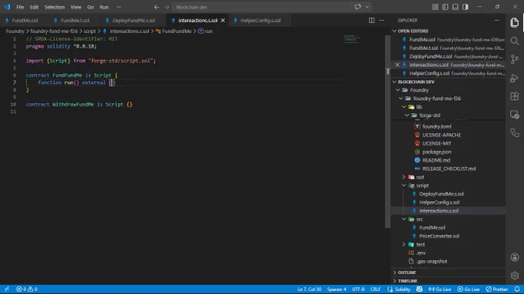The width and height of the screenshot is (524, 294).
Task: Collapse the Foundry folder
Action: coord(398,90)
